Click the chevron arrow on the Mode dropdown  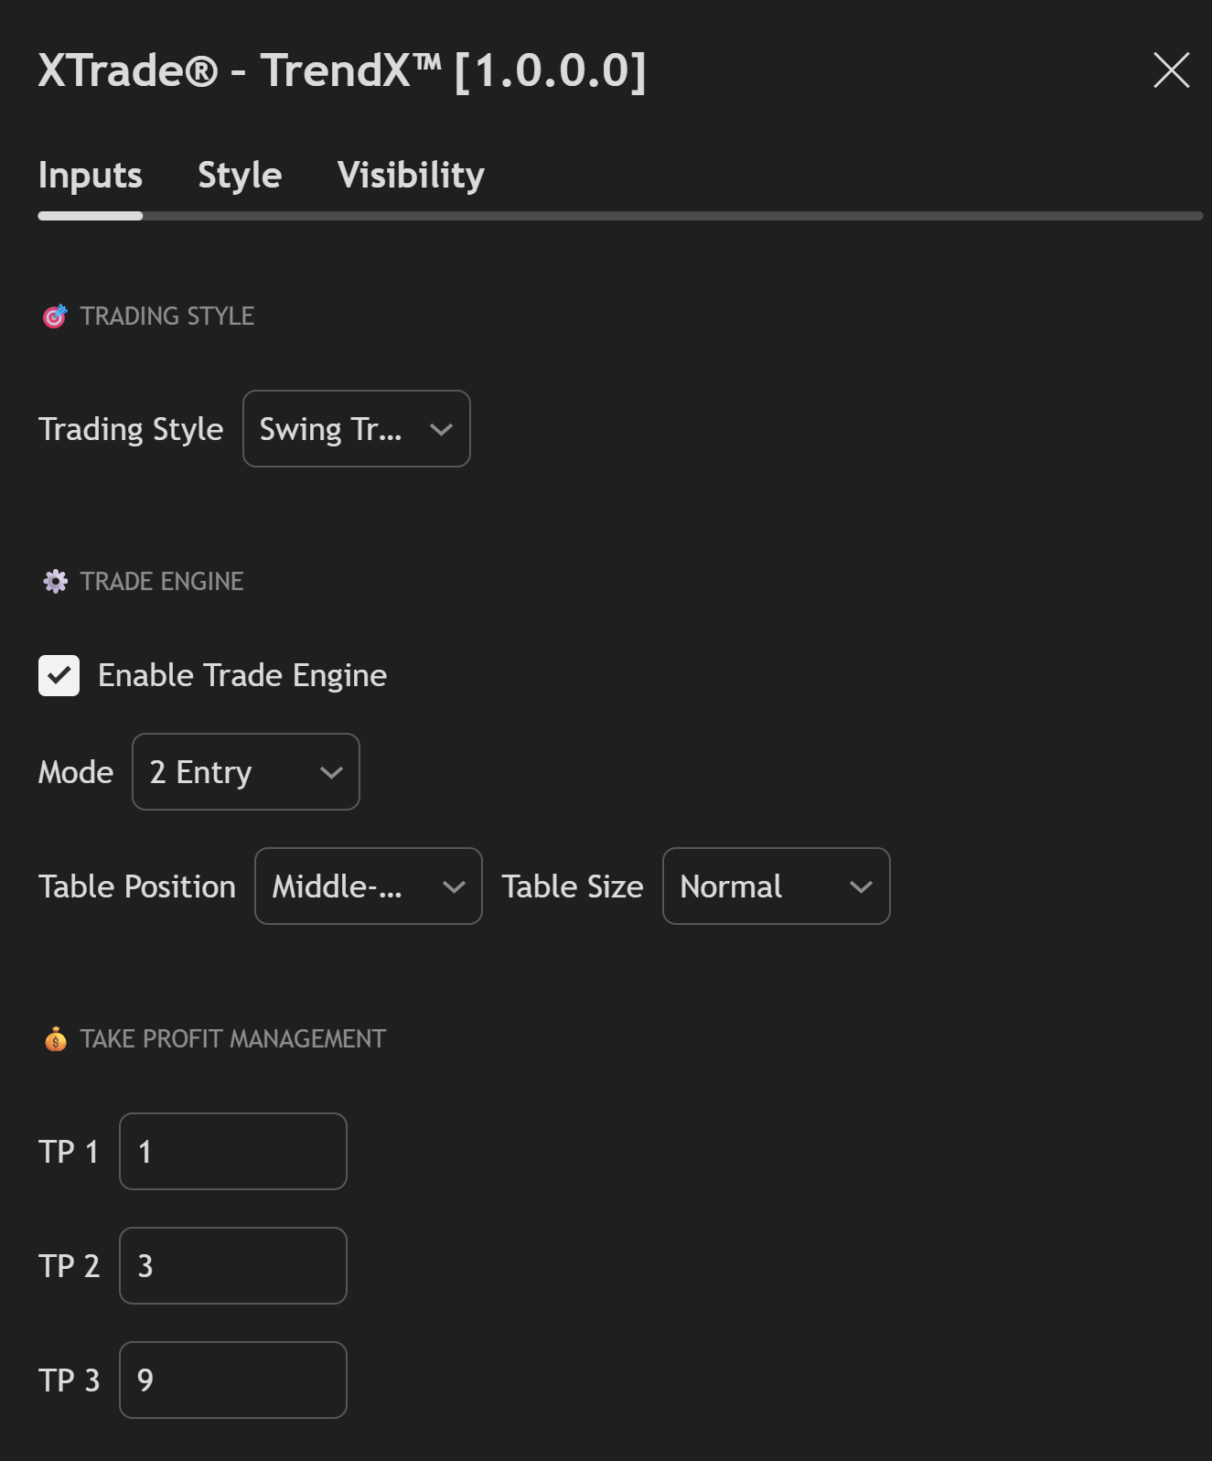pyautogui.click(x=331, y=772)
